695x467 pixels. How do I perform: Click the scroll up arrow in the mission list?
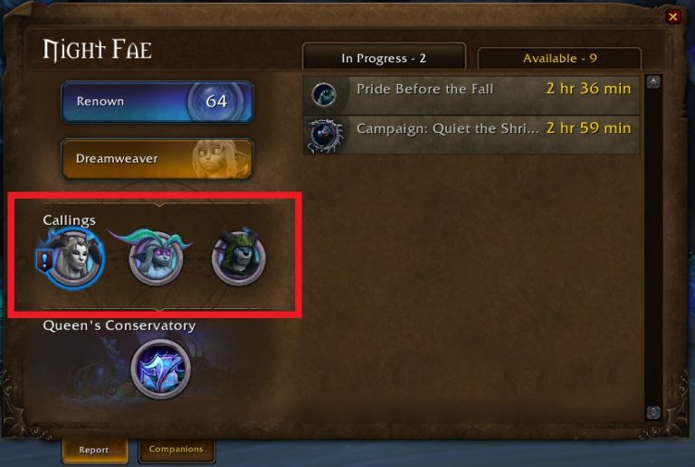(x=653, y=82)
